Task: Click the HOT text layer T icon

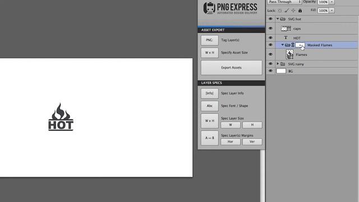Action: (286, 38)
